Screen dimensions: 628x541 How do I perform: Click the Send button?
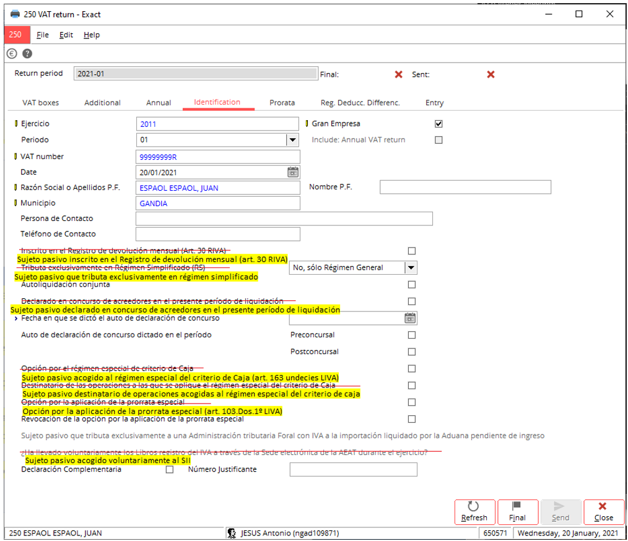pyautogui.click(x=560, y=512)
